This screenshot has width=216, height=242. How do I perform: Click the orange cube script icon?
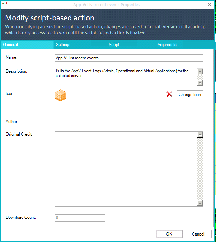[61, 95]
